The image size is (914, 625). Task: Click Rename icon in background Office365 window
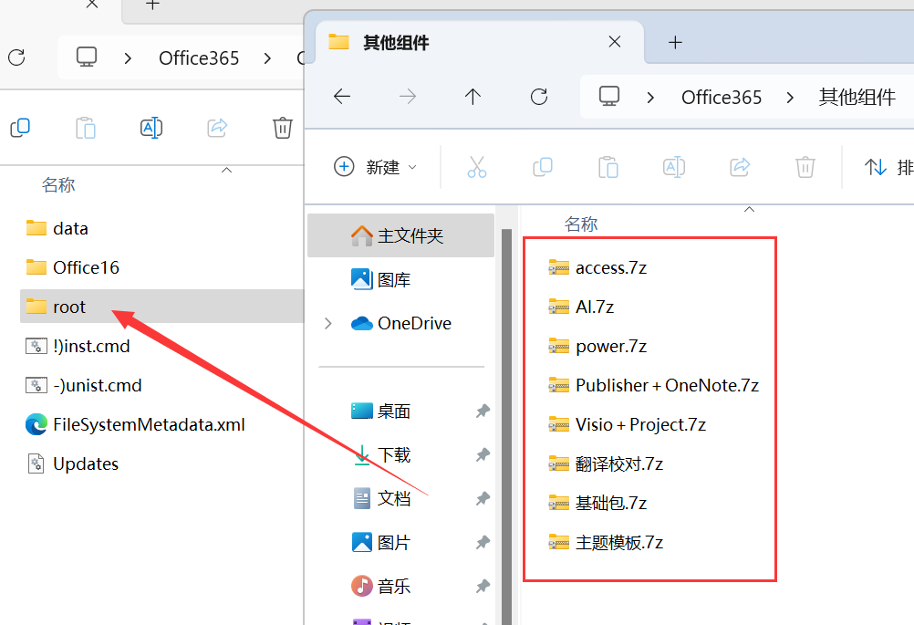(151, 128)
